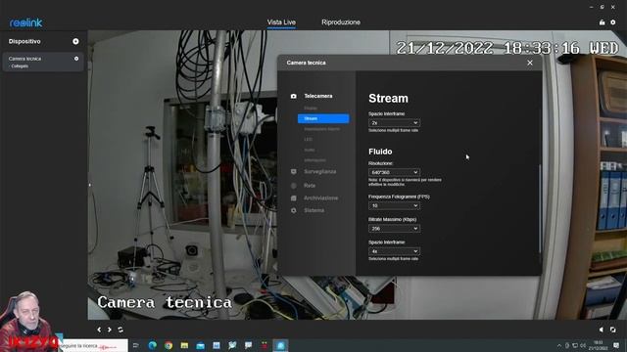The image size is (627, 352).
Task: Open Microsoft Edge from taskbar
Action: [x=153, y=345]
